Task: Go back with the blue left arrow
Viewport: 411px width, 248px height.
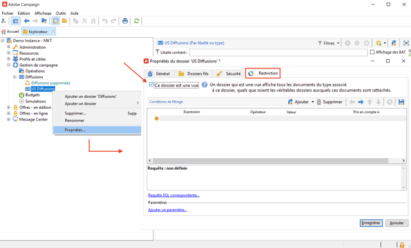Action: click(26, 21)
